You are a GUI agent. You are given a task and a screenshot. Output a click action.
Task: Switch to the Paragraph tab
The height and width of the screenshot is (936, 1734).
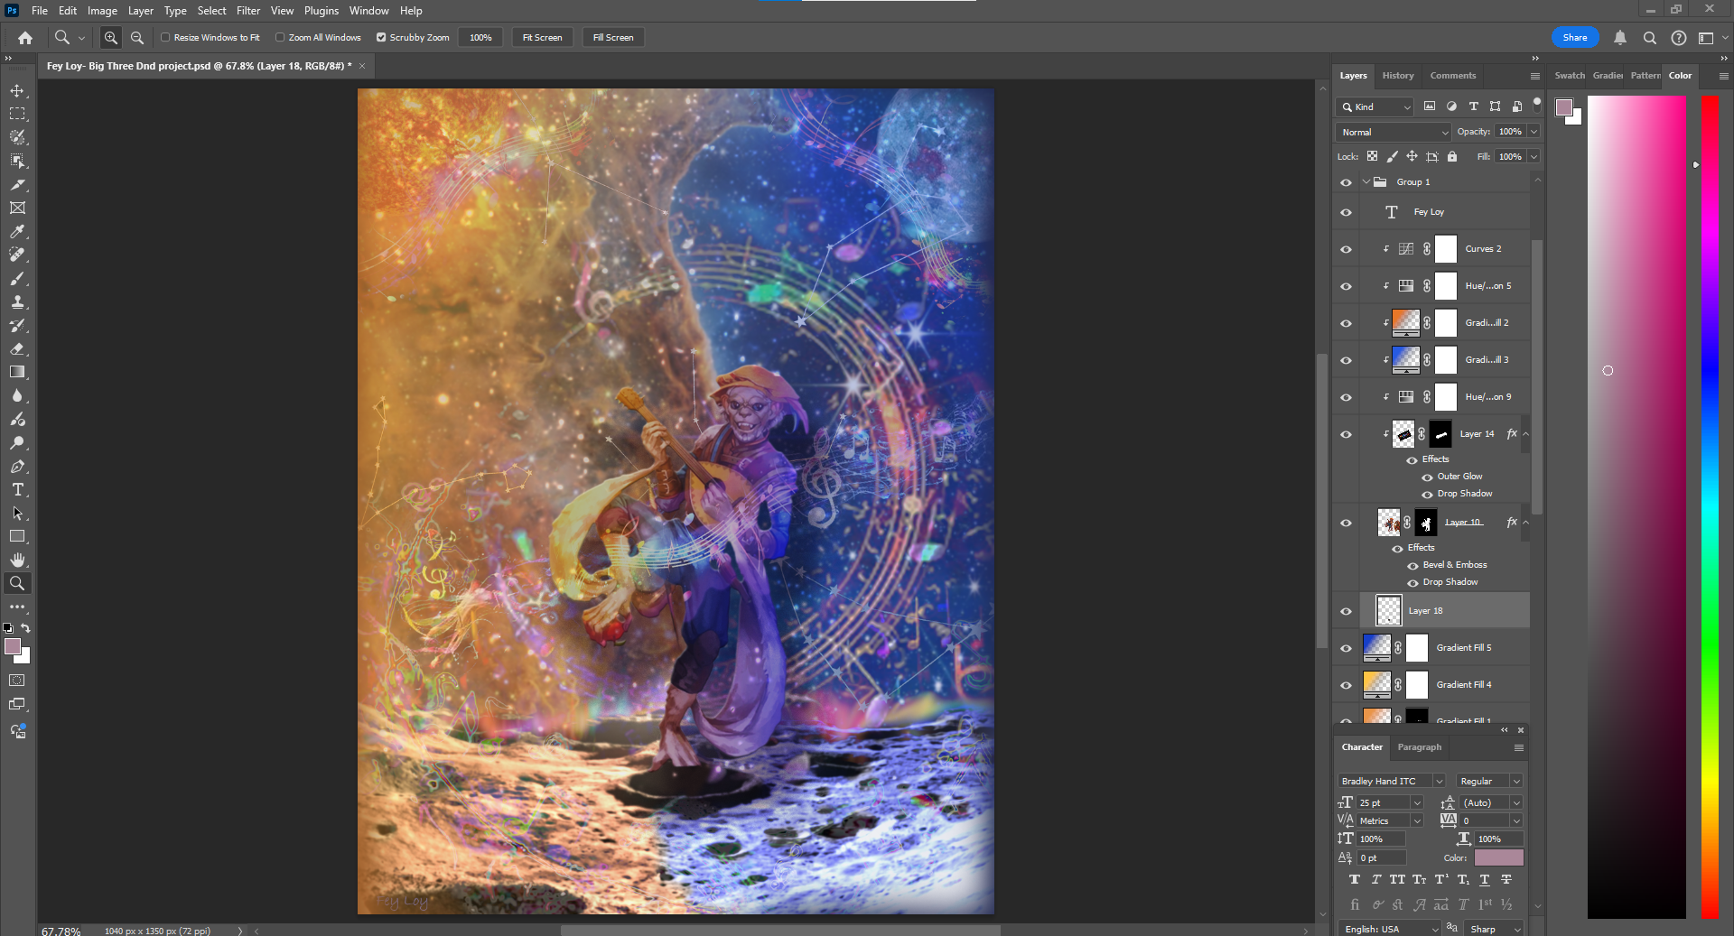coord(1420,747)
